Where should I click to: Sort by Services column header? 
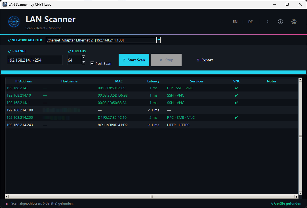coord(197,81)
